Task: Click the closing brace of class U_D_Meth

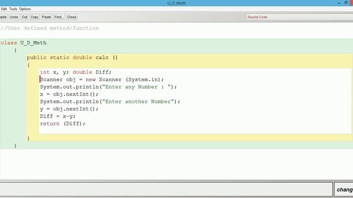Action: pos(15,146)
